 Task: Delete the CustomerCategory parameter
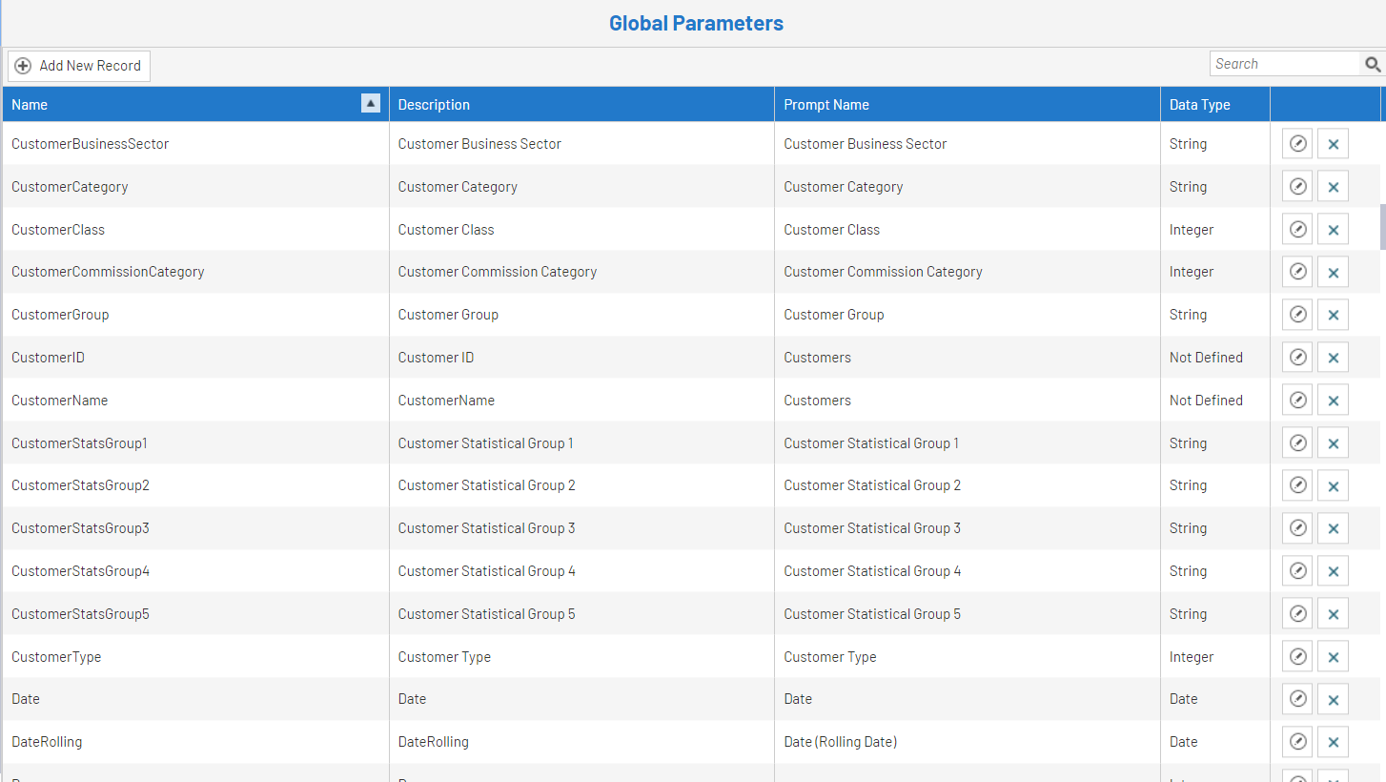pos(1333,187)
